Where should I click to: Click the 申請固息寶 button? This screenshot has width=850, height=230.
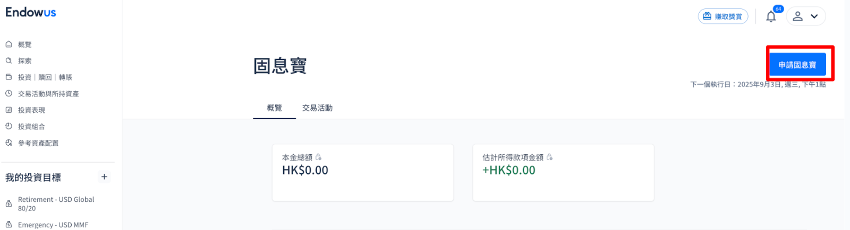click(797, 65)
